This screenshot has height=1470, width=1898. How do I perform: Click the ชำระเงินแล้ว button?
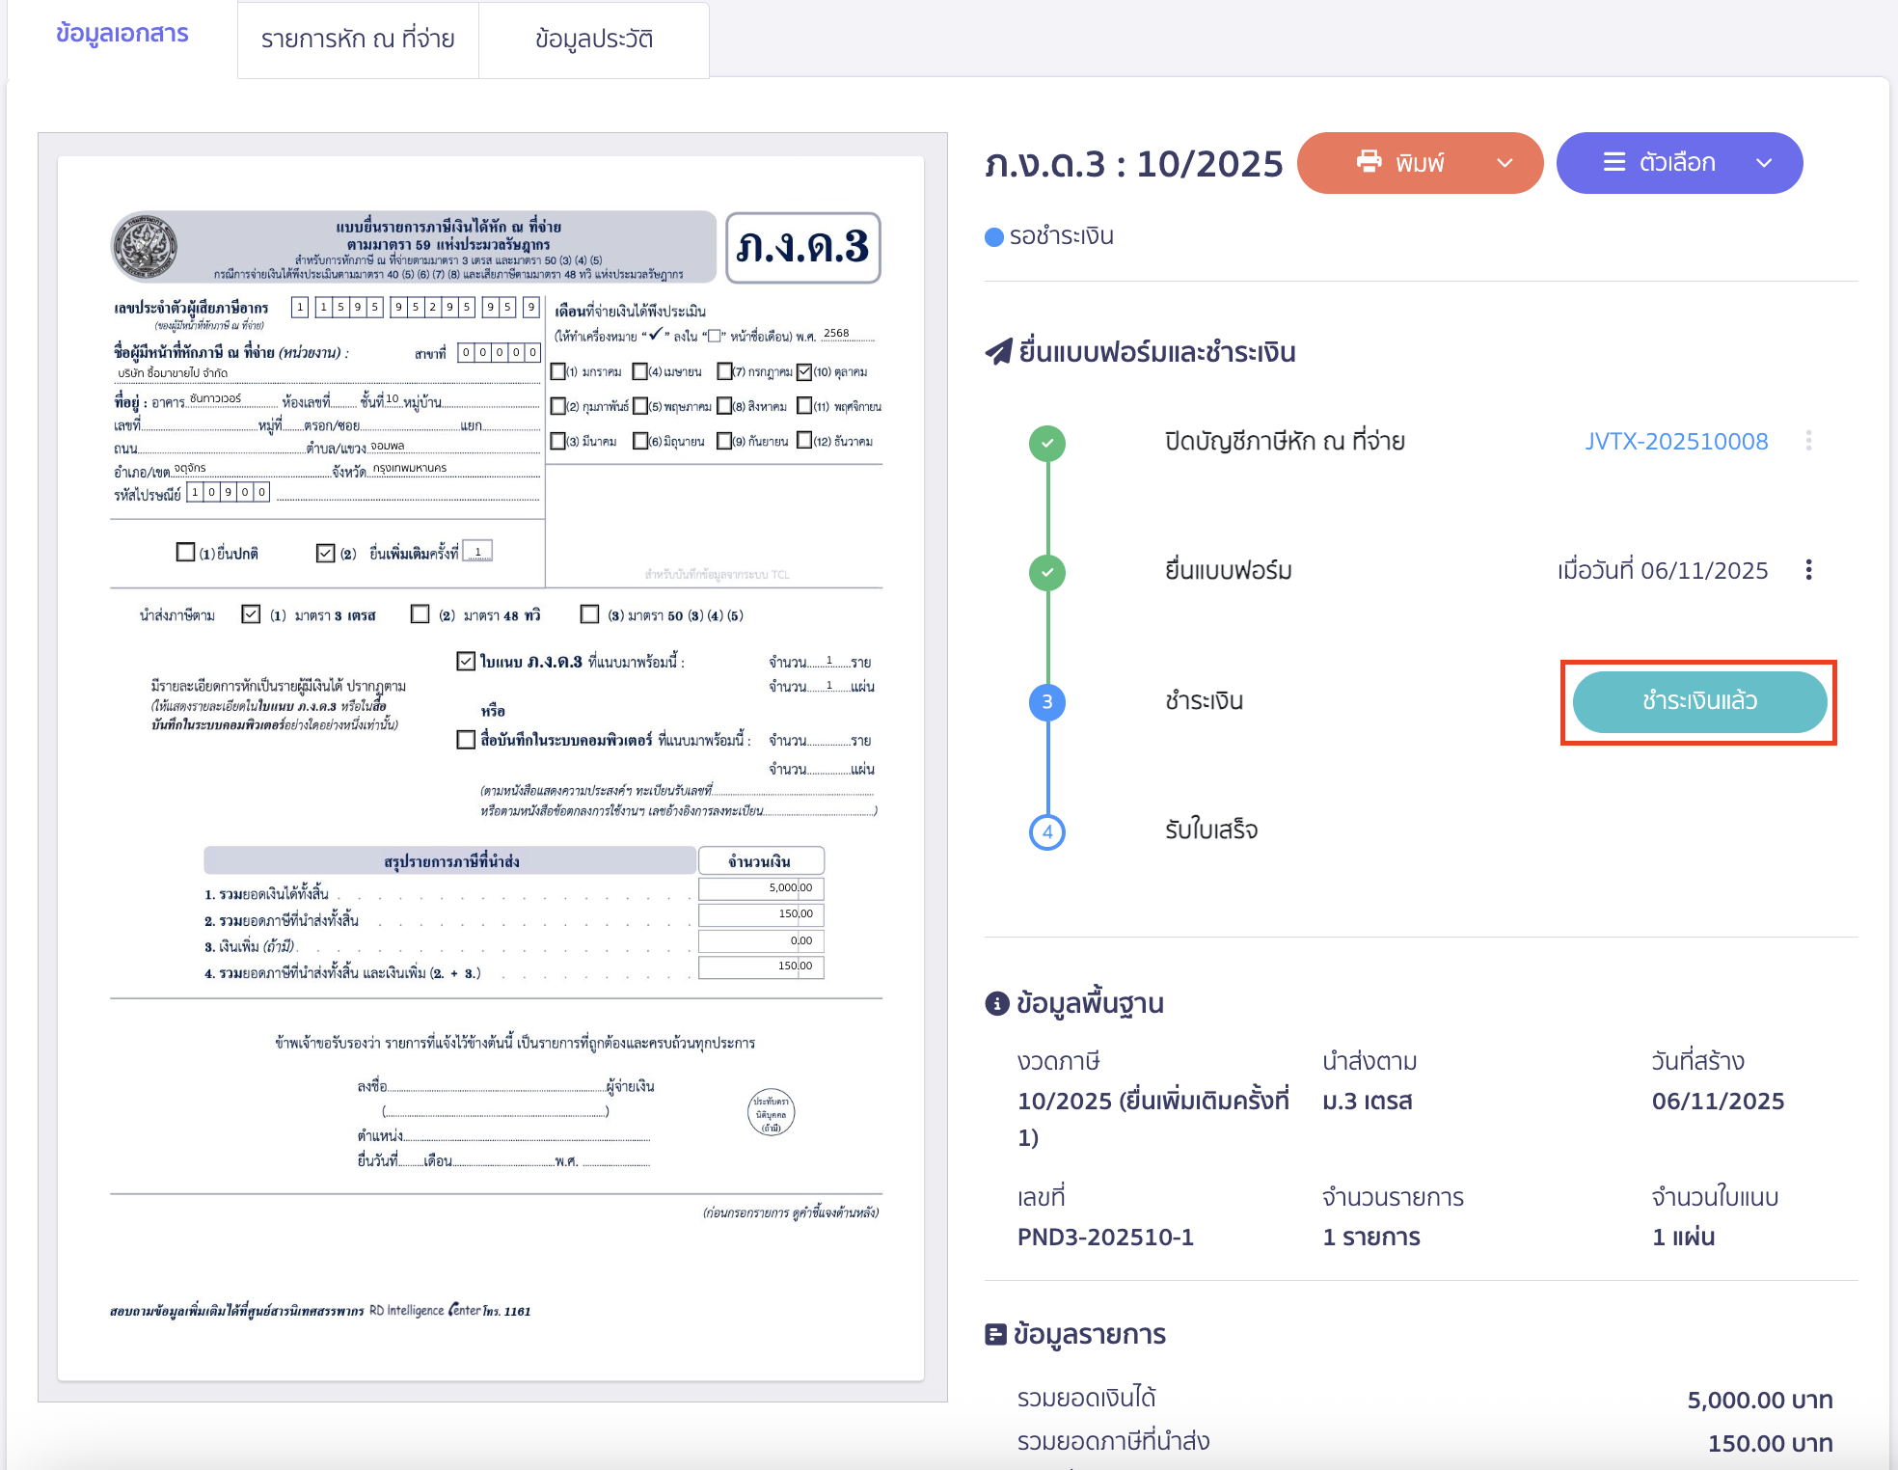[1699, 702]
